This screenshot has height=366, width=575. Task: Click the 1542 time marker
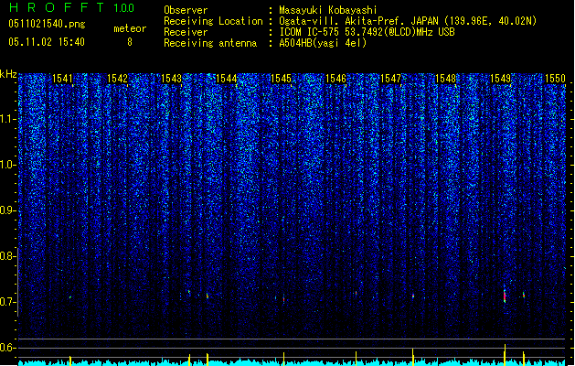(117, 78)
